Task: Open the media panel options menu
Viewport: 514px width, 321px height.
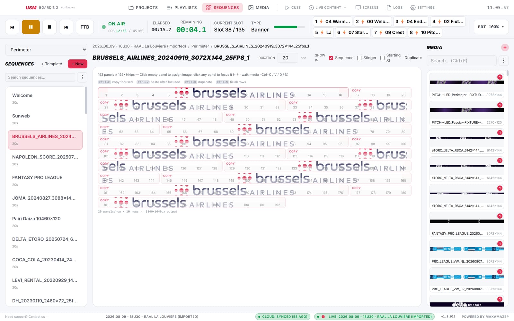Action: click(503, 61)
